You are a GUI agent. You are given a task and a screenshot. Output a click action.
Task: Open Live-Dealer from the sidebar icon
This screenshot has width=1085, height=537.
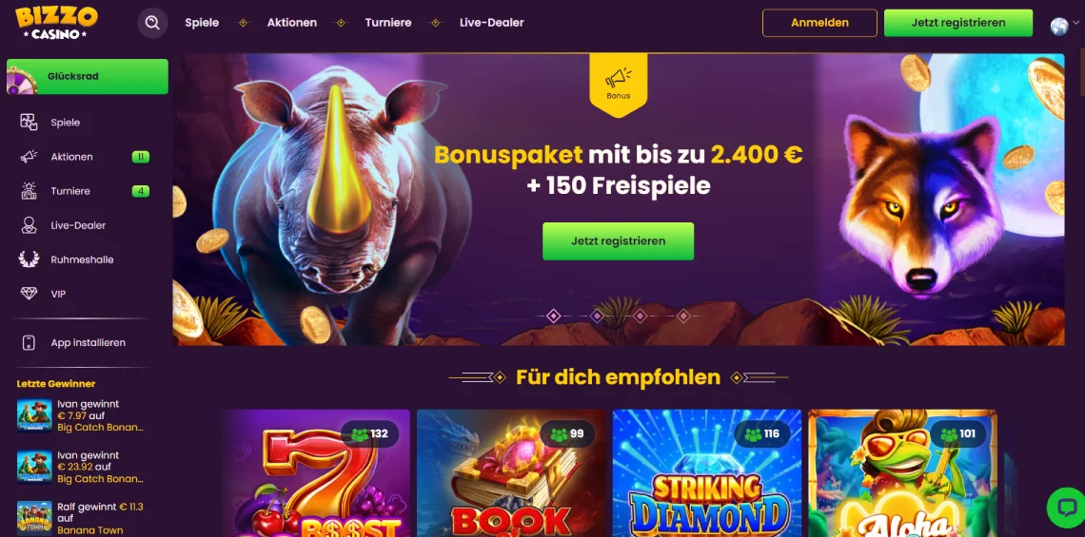30,225
